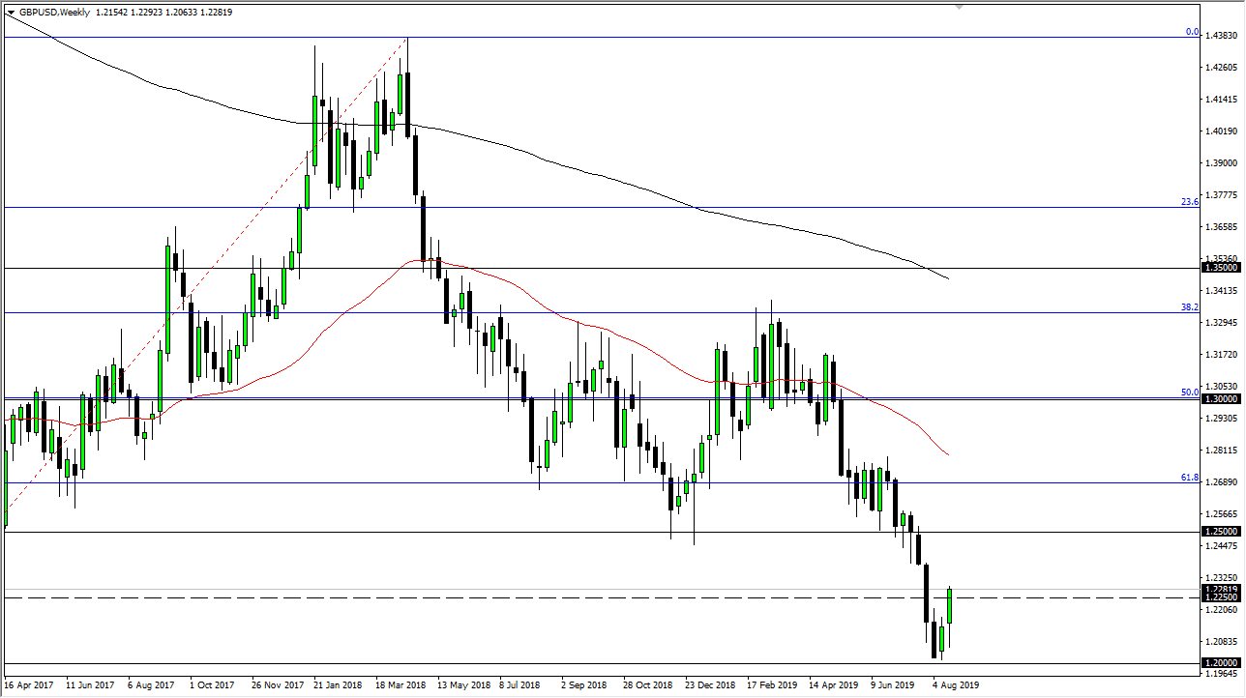Viewport: 1246px width, 698px height.
Task: Select the GBPUSD,Weekly chart title
Action: (54, 13)
